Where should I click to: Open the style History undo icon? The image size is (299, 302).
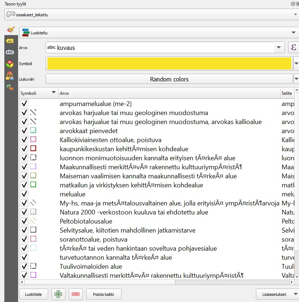pos(10,87)
